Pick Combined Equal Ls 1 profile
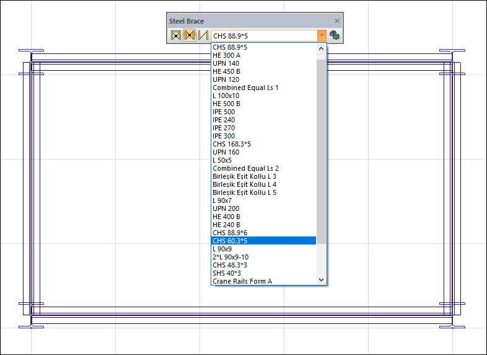 [x=245, y=88]
